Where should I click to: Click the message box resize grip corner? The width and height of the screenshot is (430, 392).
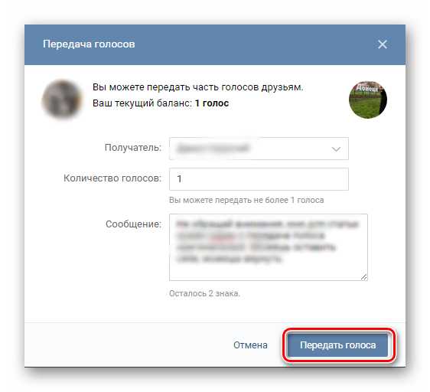pos(363,276)
